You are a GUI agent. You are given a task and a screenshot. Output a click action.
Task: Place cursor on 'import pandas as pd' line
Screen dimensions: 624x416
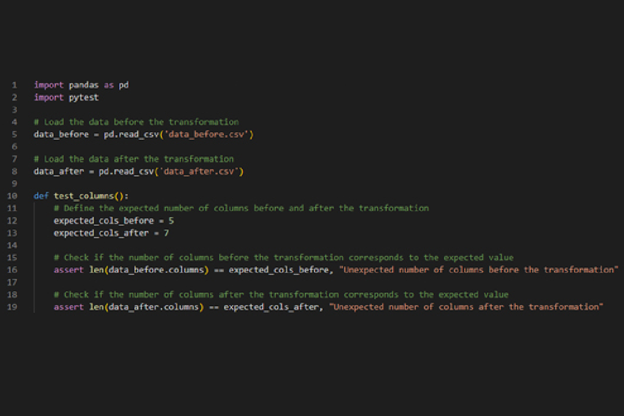click(x=81, y=85)
